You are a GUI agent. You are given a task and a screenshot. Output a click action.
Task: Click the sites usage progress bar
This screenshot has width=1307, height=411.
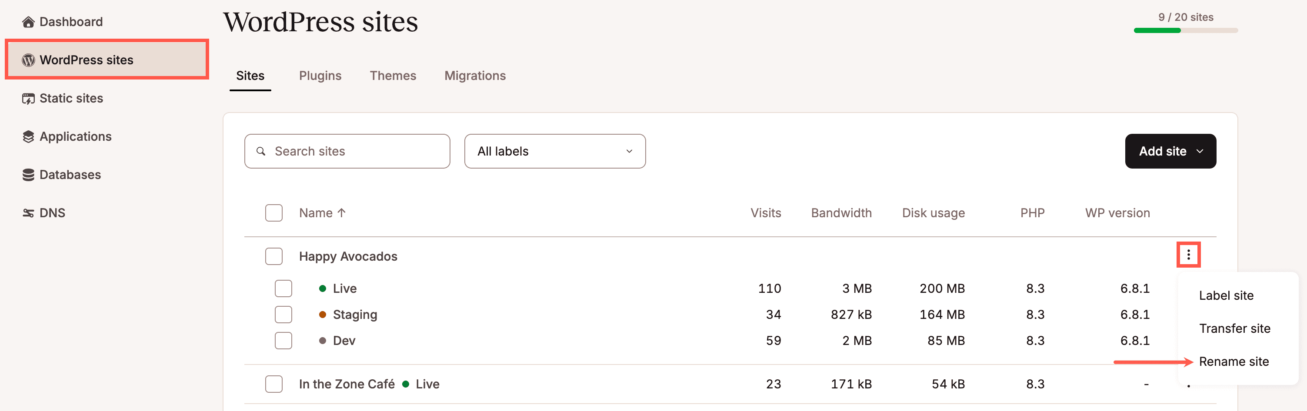(x=1185, y=30)
